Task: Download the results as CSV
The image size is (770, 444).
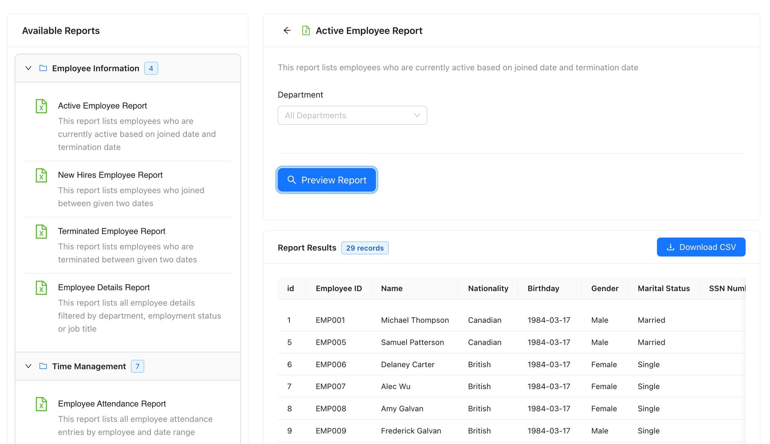Action: tap(701, 247)
